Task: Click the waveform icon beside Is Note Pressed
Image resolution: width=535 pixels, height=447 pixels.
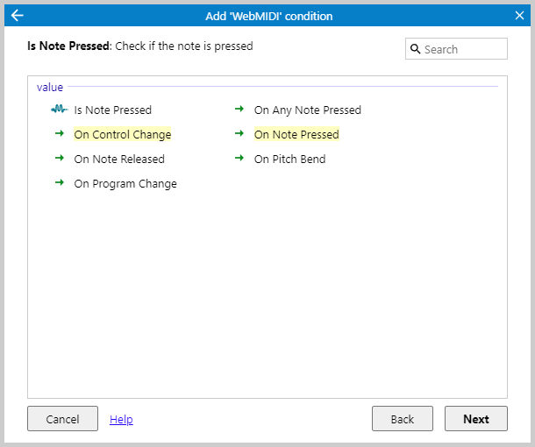Action: (59, 110)
